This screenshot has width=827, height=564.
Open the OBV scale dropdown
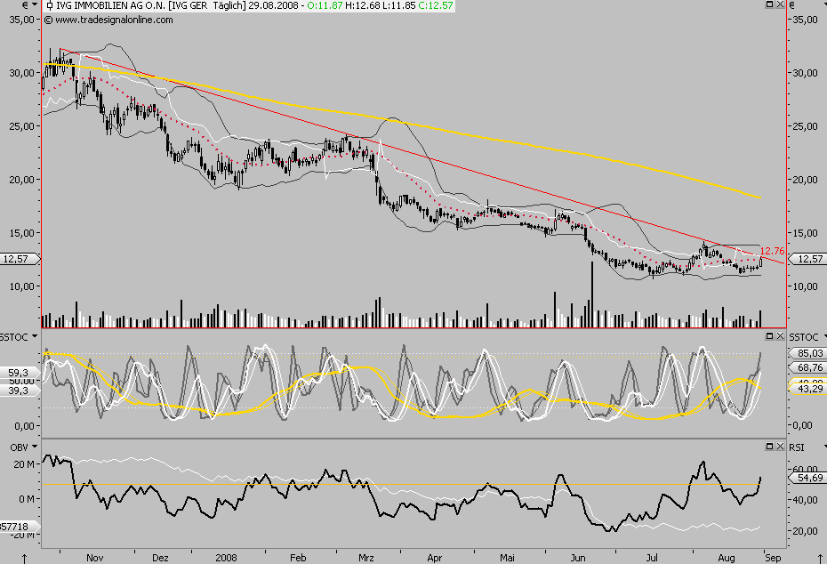(35, 447)
